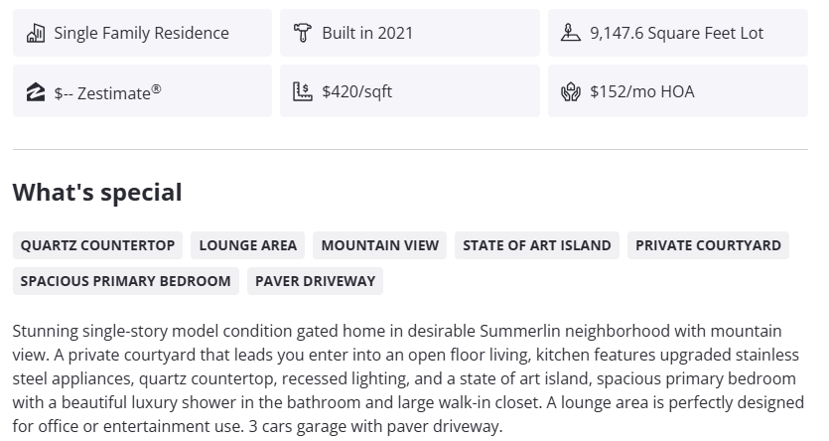Click the HOA hands icon
Viewport: 829px width, 441px height.
[x=570, y=91]
